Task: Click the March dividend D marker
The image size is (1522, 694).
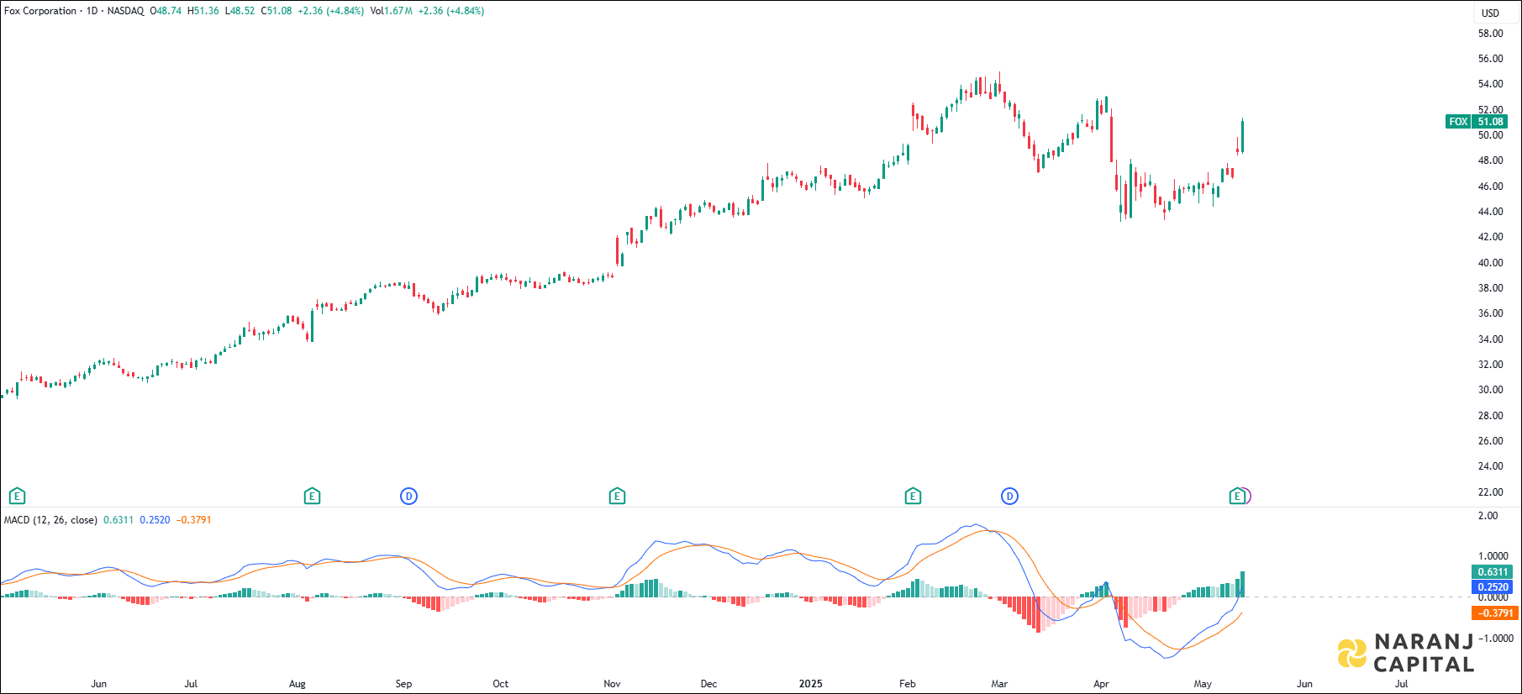Action: pyautogui.click(x=1009, y=496)
